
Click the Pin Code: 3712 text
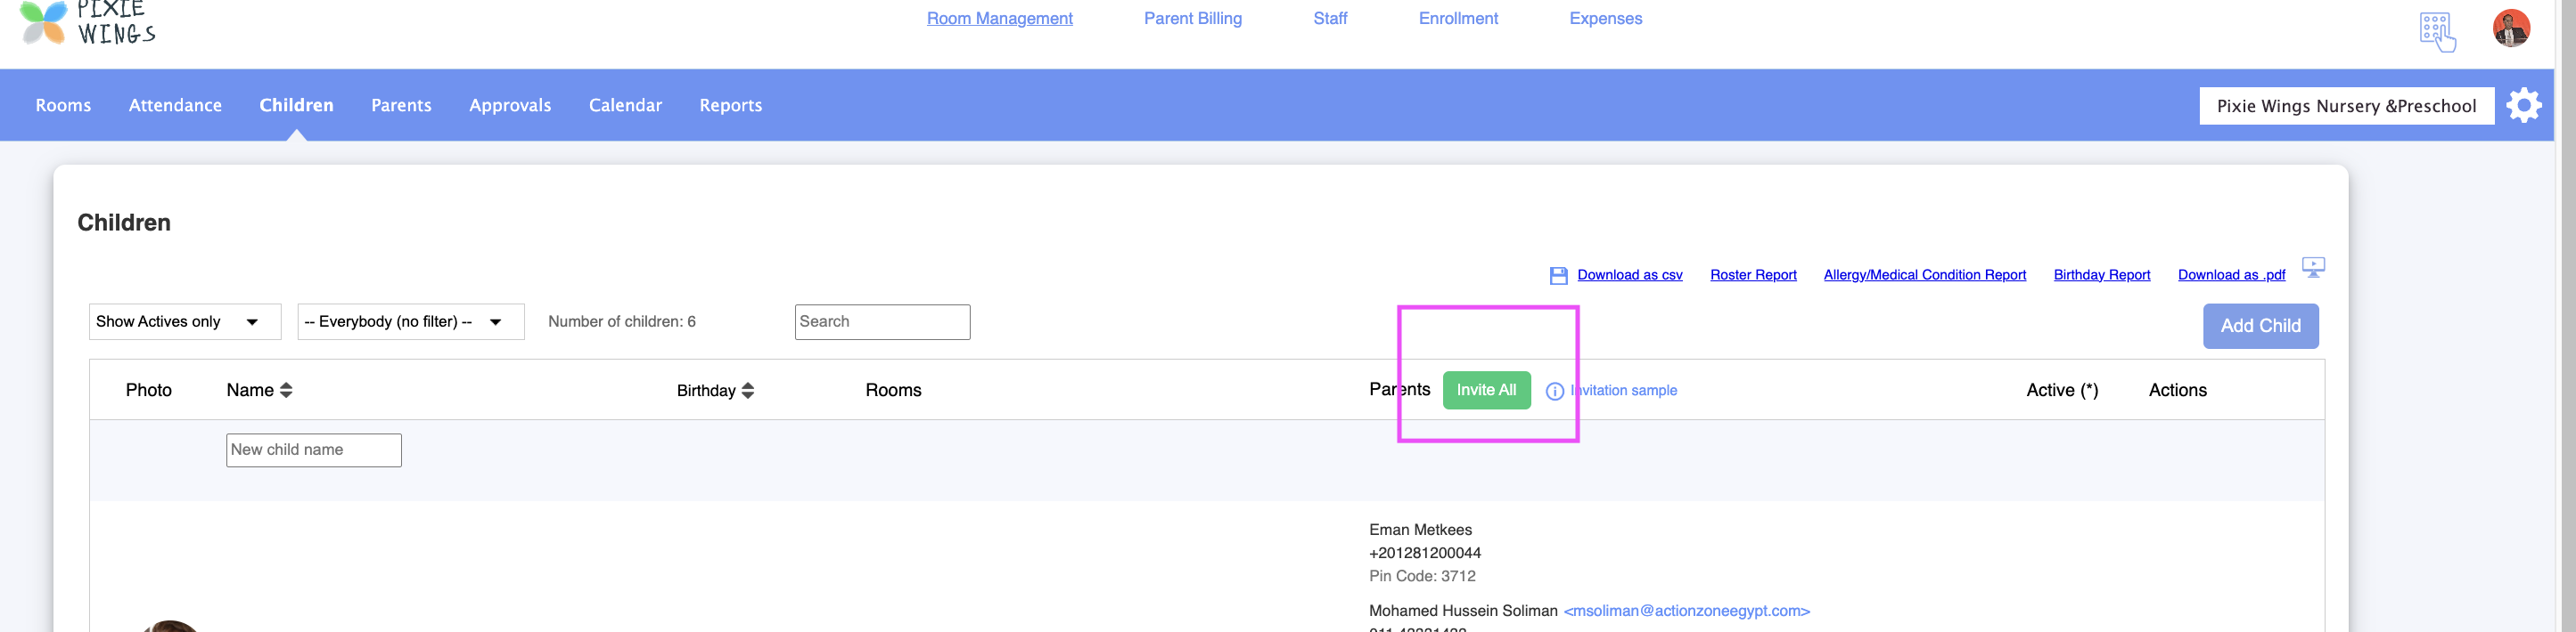click(1422, 576)
